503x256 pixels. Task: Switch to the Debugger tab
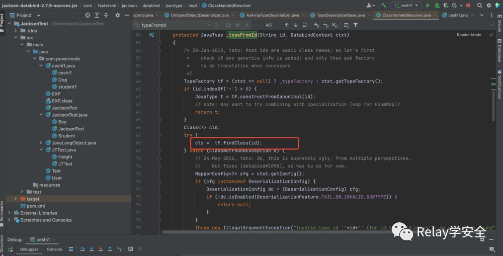(x=29, y=249)
